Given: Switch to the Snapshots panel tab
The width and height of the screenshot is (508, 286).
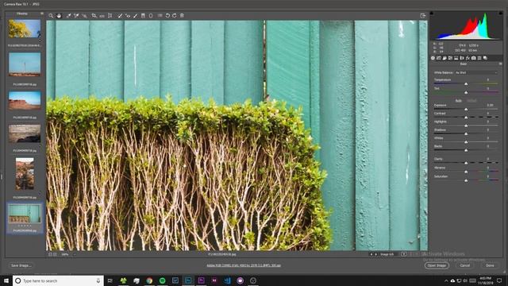Looking at the screenshot, I should coord(485,58).
